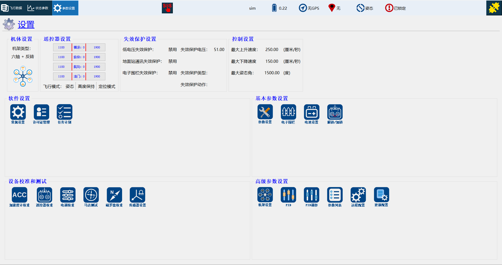Viewport: 502px width, 265px height.
Task: Click the failsafe voltage value 51.00
Action: (x=219, y=49)
